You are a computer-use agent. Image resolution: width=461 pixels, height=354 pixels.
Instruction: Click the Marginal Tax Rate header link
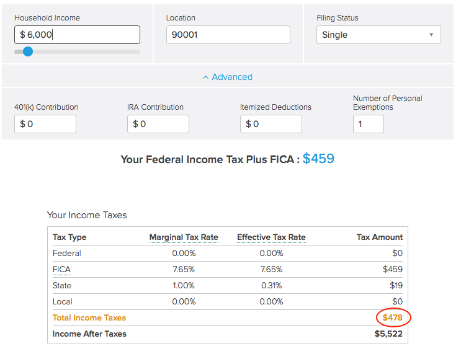click(x=184, y=237)
